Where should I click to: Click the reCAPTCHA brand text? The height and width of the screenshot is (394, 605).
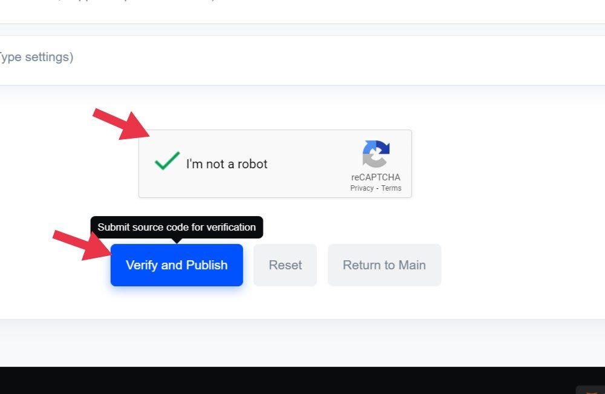coord(376,177)
